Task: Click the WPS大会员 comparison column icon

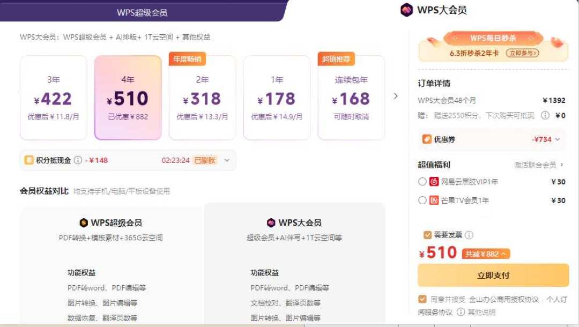Action: [x=271, y=222]
